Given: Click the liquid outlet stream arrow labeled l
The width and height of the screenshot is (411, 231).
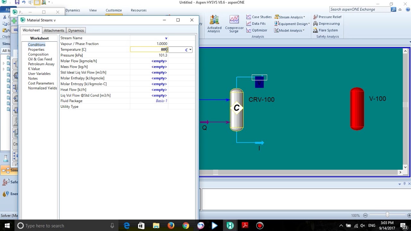Looking at the screenshot, I should pyautogui.click(x=259, y=143).
